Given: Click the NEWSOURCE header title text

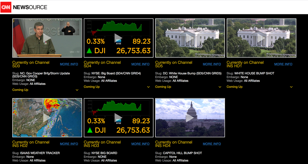Looking at the screenshot, I should [x=30, y=7].
